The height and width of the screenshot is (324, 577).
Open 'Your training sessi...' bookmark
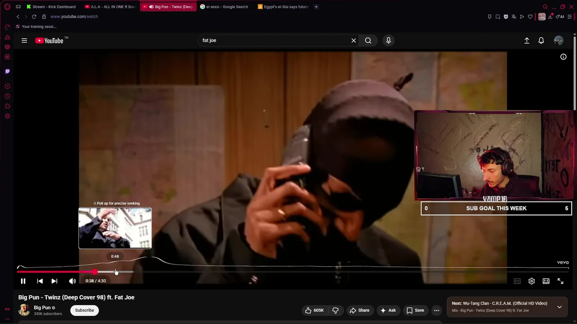[36, 27]
